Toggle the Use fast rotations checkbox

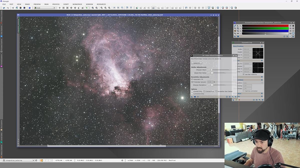click(x=244, y=74)
